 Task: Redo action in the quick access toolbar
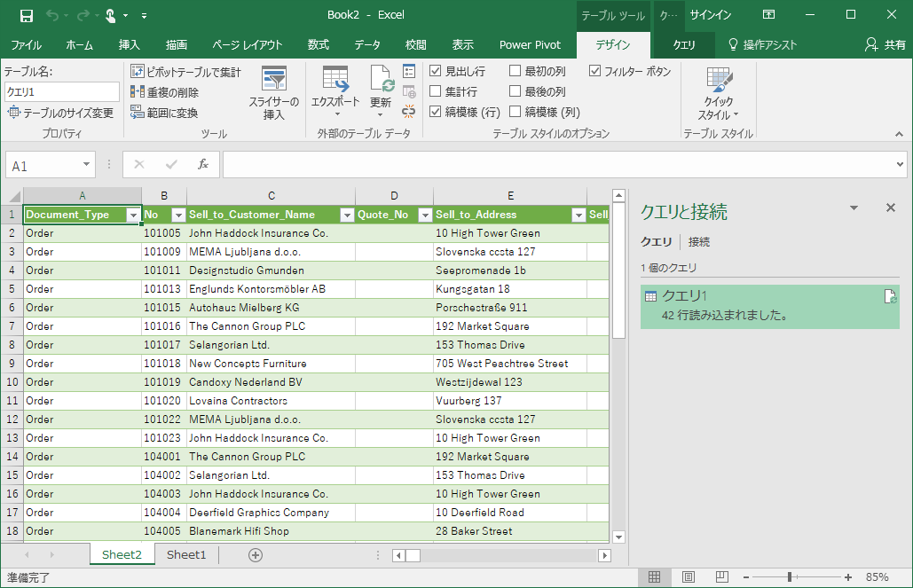83,16
